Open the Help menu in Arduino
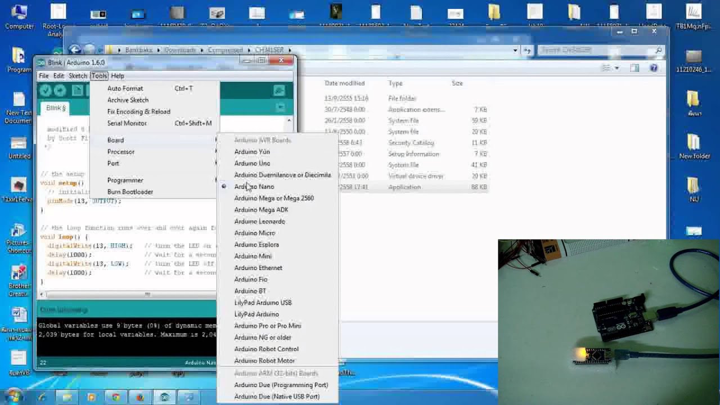Image resolution: width=720 pixels, height=405 pixels. click(118, 76)
